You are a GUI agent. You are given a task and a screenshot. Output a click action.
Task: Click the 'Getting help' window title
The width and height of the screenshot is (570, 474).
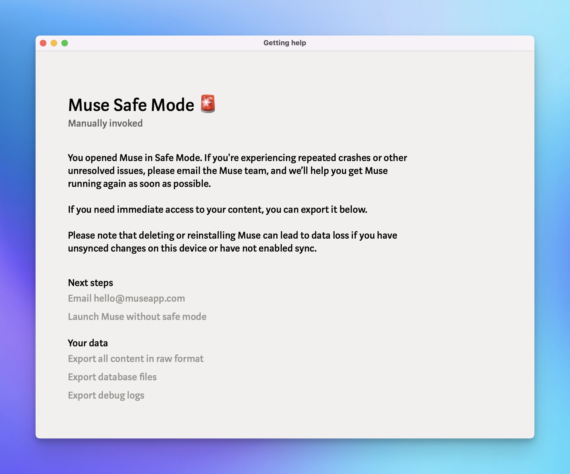click(285, 43)
